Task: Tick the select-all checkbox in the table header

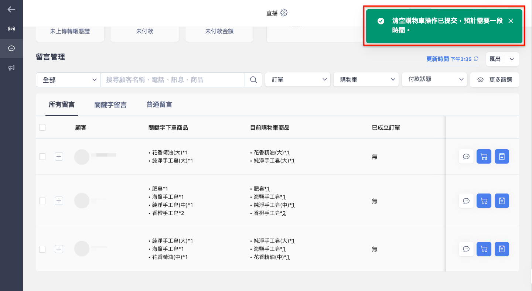Action: coord(42,127)
